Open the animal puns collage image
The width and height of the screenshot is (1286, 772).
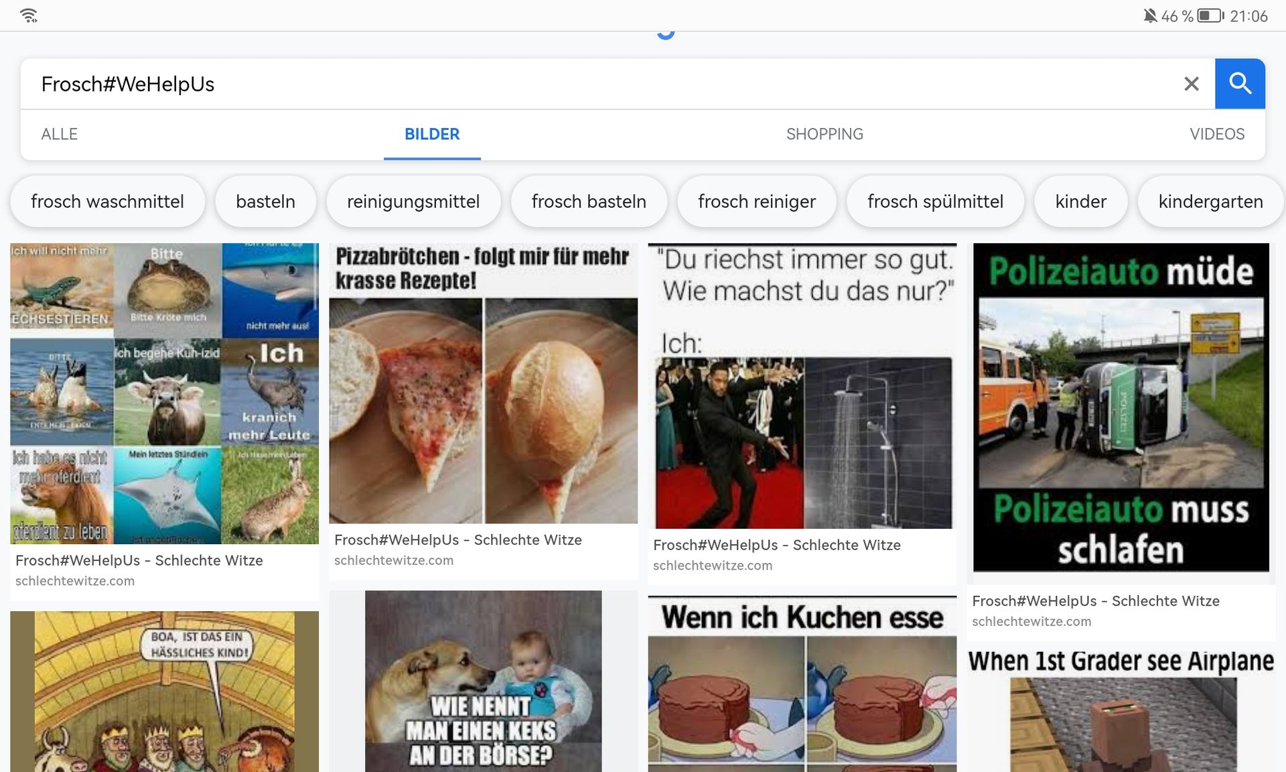pyautogui.click(x=164, y=393)
